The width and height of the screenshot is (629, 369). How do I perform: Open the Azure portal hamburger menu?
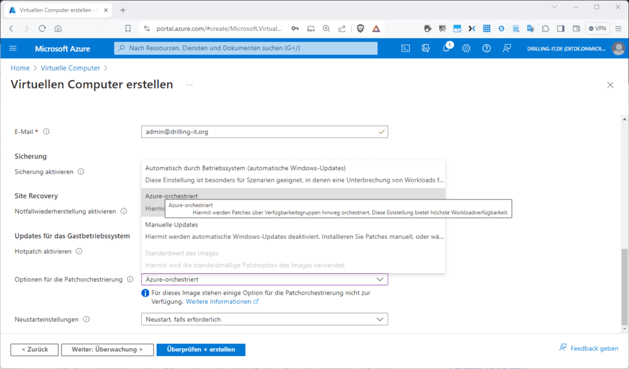point(13,49)
